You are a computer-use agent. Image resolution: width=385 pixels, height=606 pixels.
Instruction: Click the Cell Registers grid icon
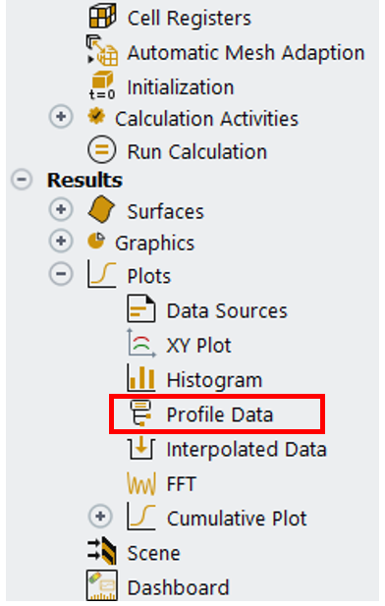[102, 17]
